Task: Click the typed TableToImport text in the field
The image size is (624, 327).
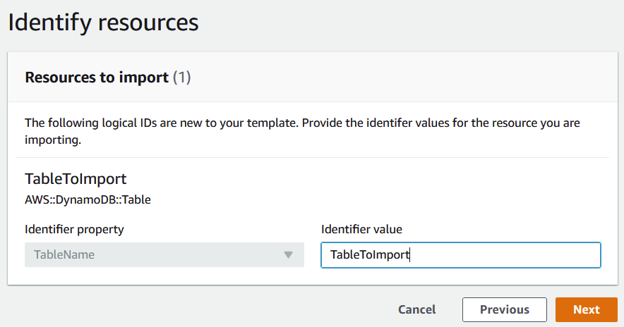Action: coord(369,254)
